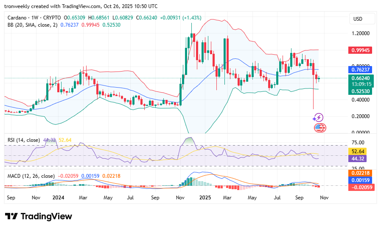
Task: Click the purple lightning bolt event icon
Action: [319, 117]
